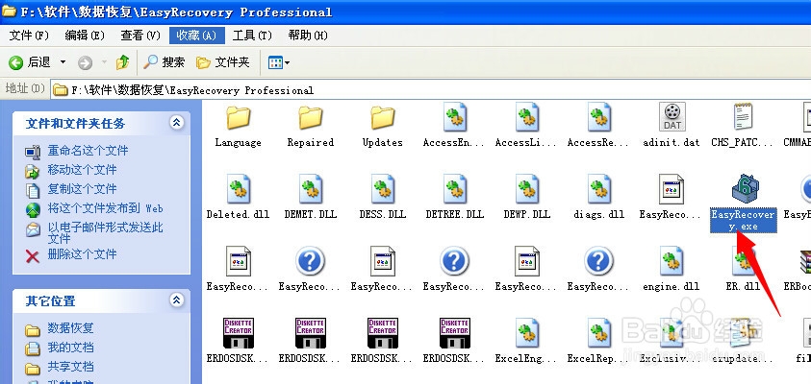Click the Back (后退) toolbar button
811x384 pixels.
click(x=30, y=62)
